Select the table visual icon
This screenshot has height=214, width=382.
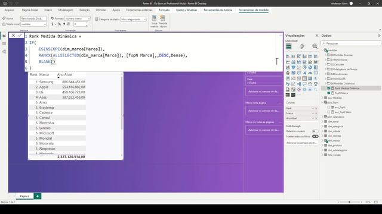(x=304, y=78)
